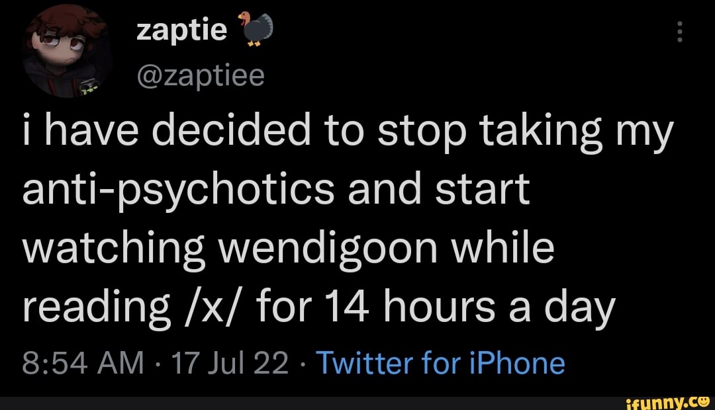Open the zaptie display name
Image resolution: width=715 pixels, height=410 pixels.
[181, 30]
